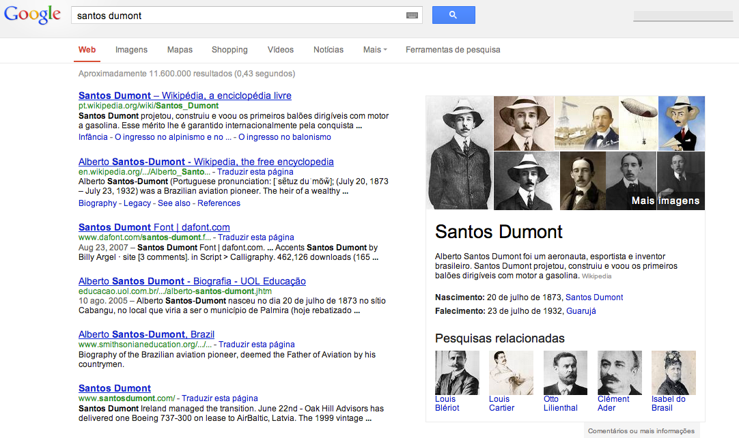Click the airship balloon image thumbnail

click(x=638, y=123)
